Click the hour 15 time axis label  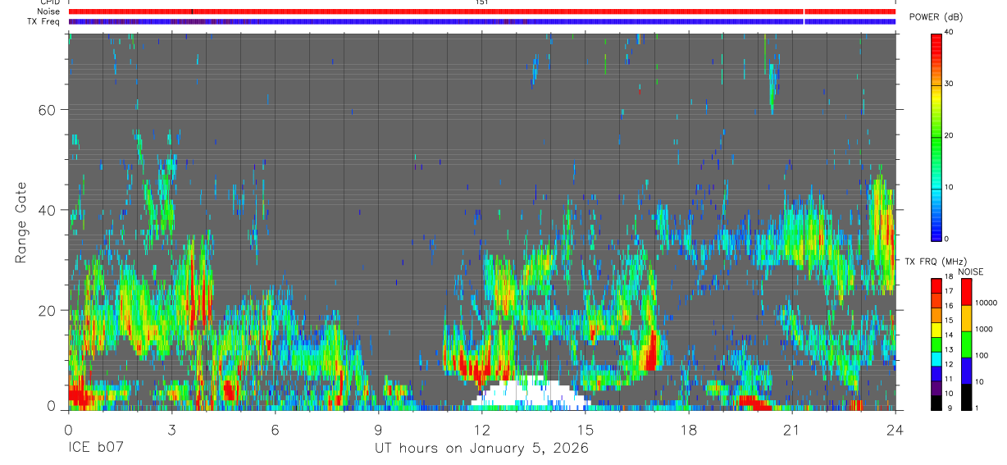point(586,430)
